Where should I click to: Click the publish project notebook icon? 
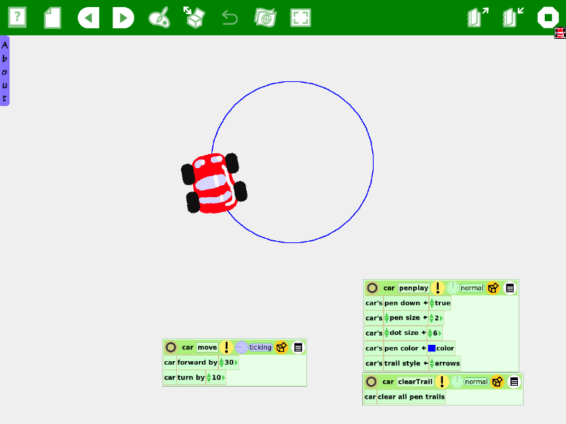[x=477, y=17]
